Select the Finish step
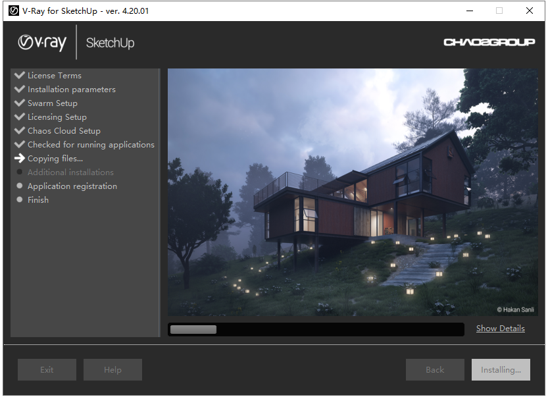 coord(38,199)
